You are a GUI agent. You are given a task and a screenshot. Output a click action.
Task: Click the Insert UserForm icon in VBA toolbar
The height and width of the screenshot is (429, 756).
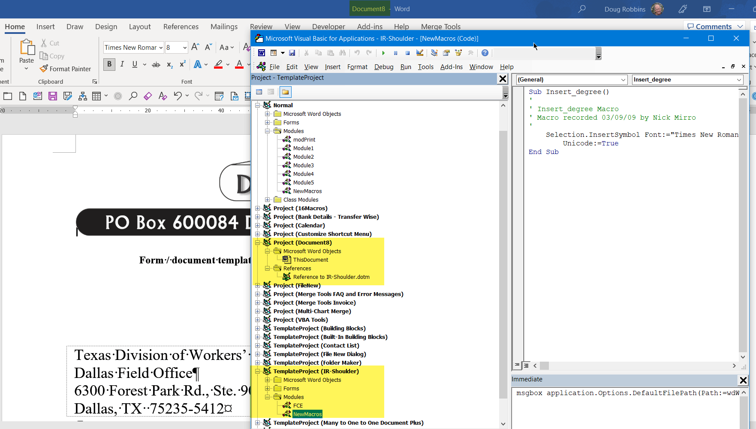pyautogui.click(x=274, y=53)
